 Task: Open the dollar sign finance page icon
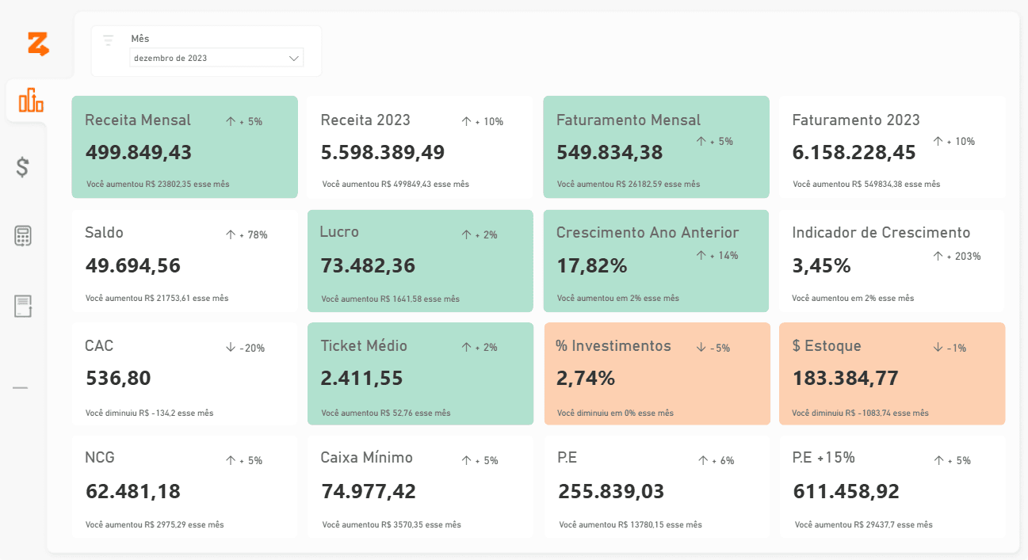tap(23, 167)
